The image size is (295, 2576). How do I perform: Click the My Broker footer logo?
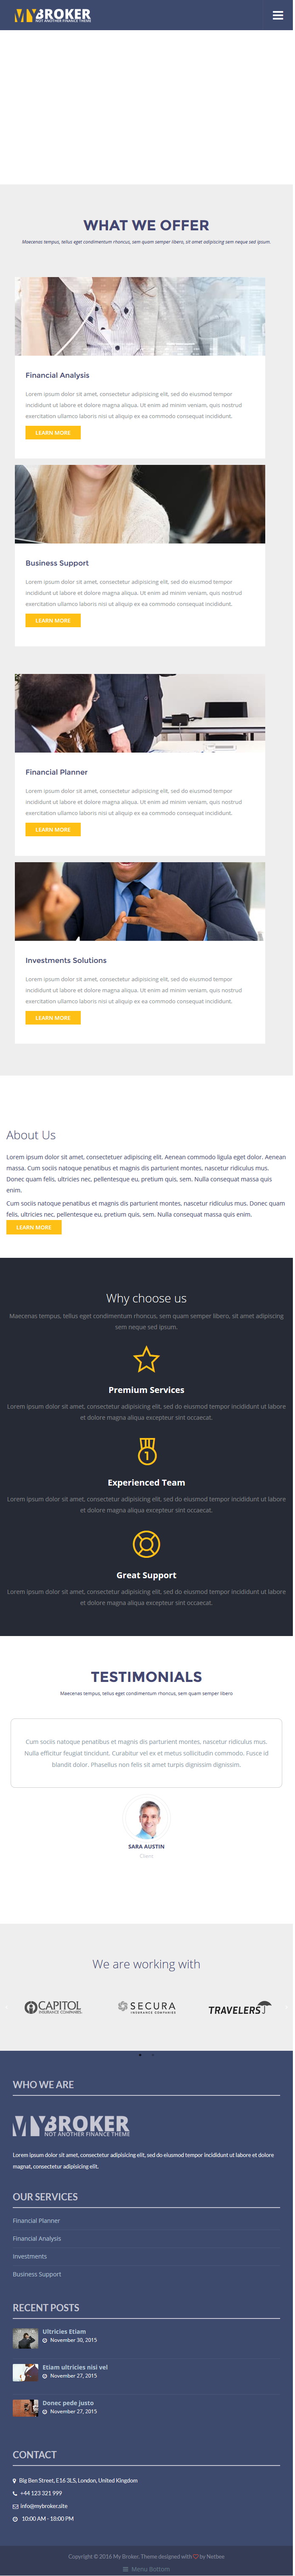[72, 2125]
